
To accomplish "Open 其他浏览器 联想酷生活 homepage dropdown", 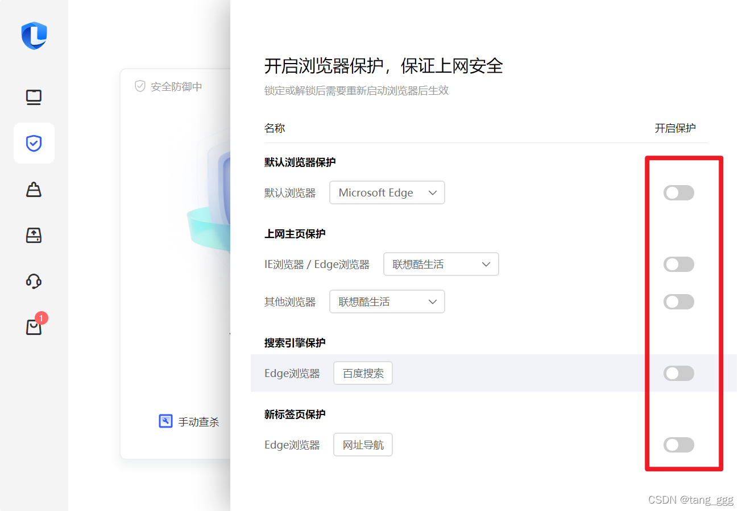I will (387, 301).
